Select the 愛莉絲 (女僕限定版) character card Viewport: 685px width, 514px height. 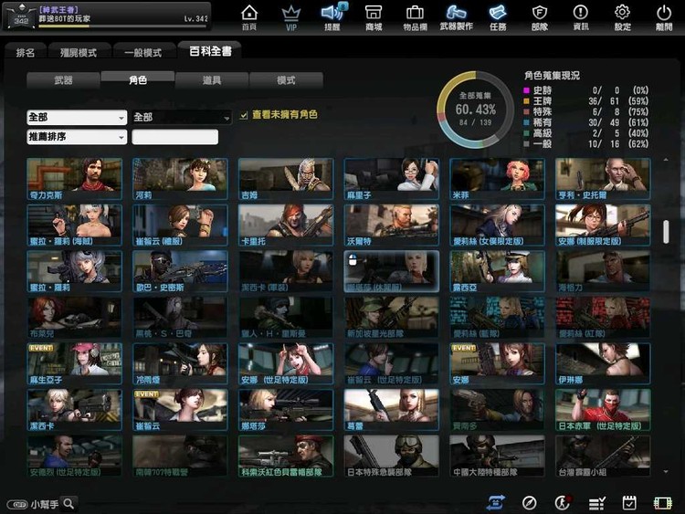tap(497, 226)
